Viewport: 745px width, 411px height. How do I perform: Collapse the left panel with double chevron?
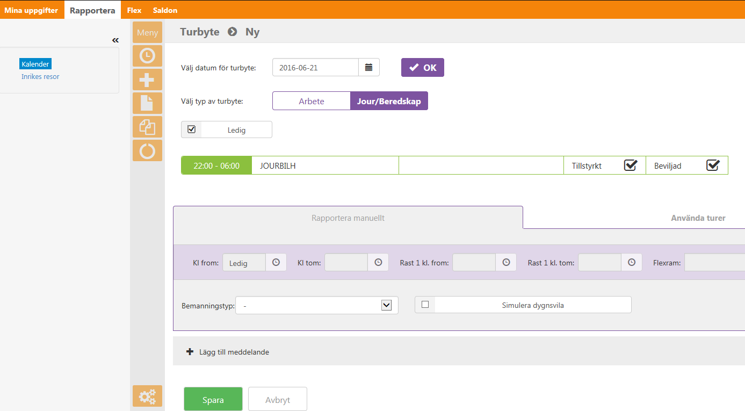115,40
